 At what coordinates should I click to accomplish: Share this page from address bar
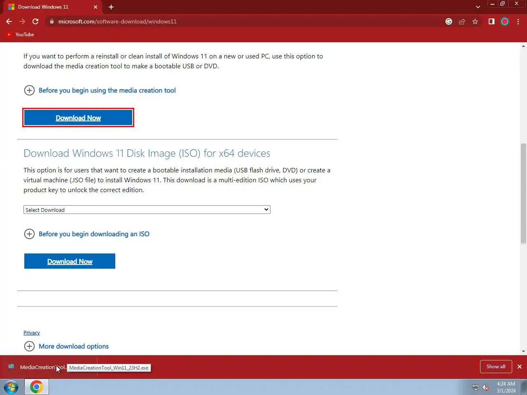462,21
